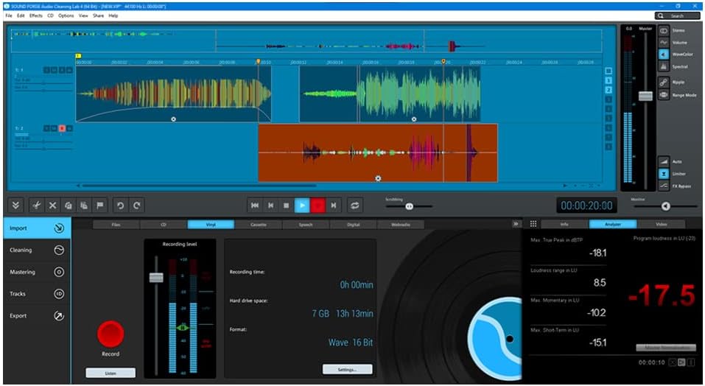
Task: Click the Monitor volume slider
Action: pos(666,207)
